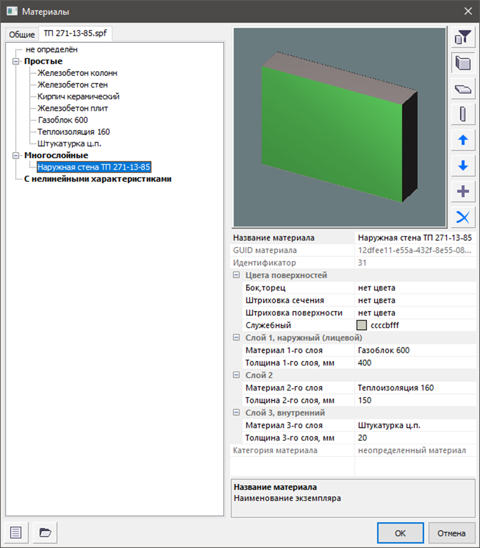Click Материал 2-го слоя value Теплоизоляция 160
The image size is (480, 548).
tap(415, 387)
